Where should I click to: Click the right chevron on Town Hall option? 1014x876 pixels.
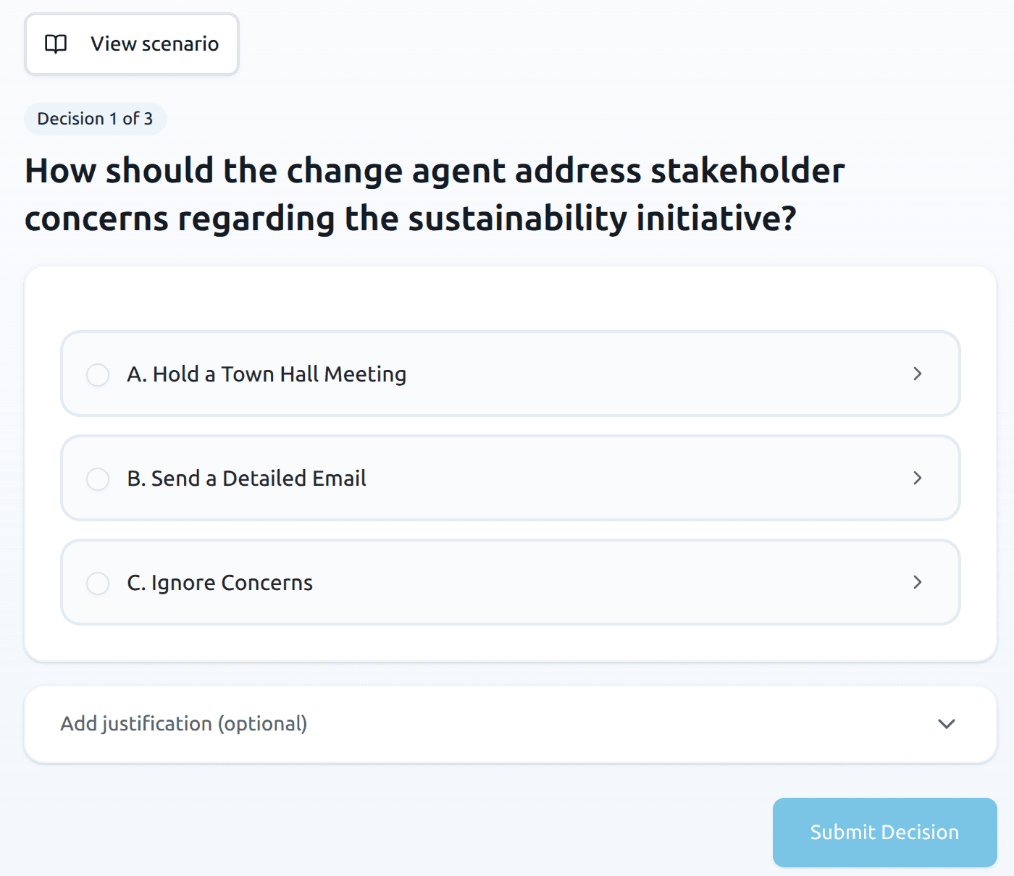(x=917, y=374)
